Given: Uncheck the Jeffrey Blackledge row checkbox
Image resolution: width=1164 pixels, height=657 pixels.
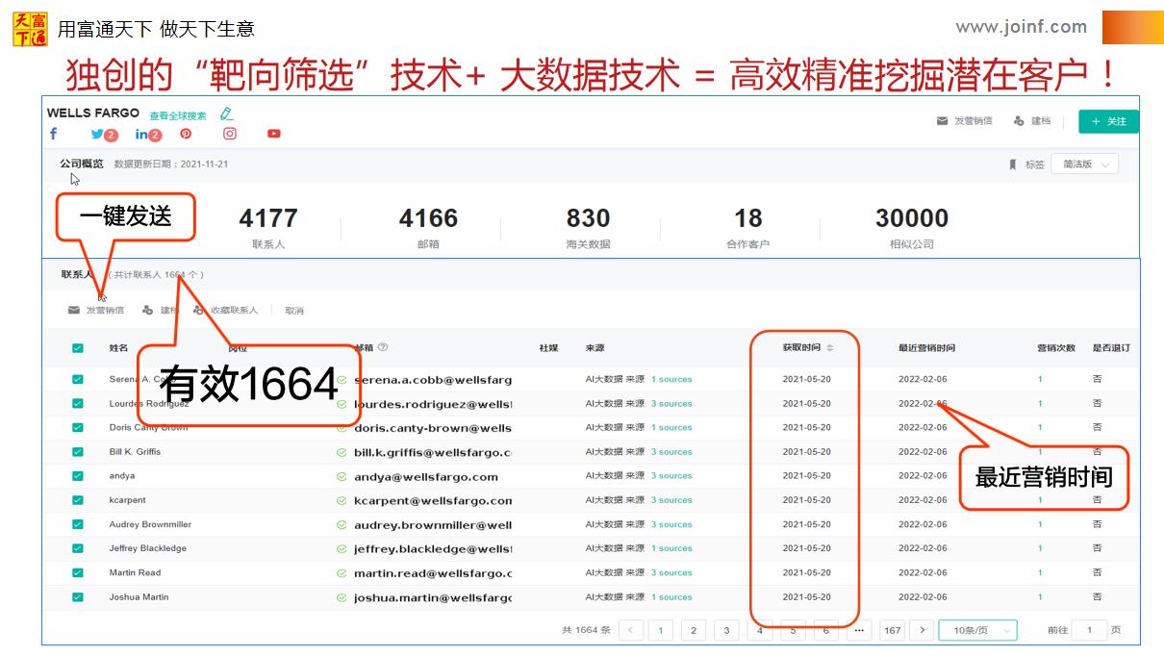Looking at the screenshot, I should click(x=78, y=548).
